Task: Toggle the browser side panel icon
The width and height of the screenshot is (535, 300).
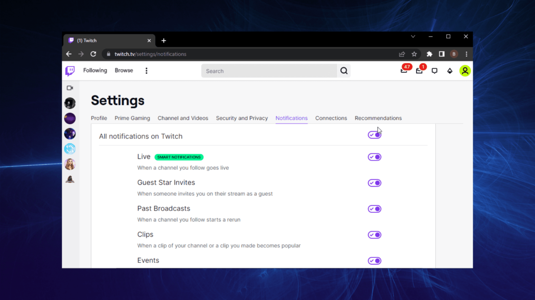Action: click(441, 54)
